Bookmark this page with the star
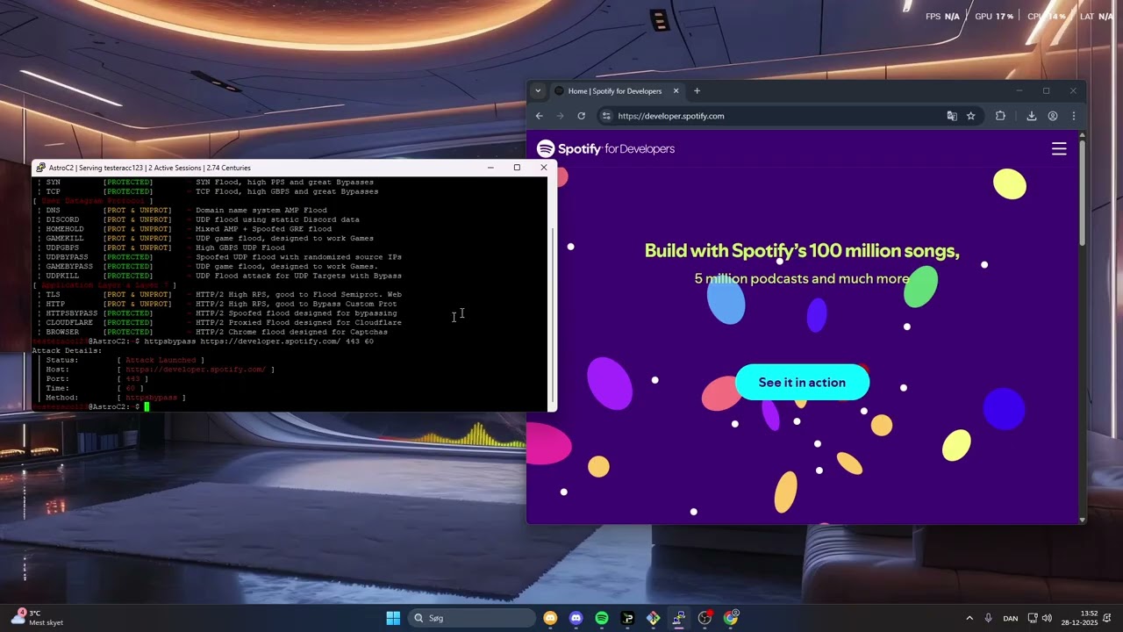 point(971,116)
